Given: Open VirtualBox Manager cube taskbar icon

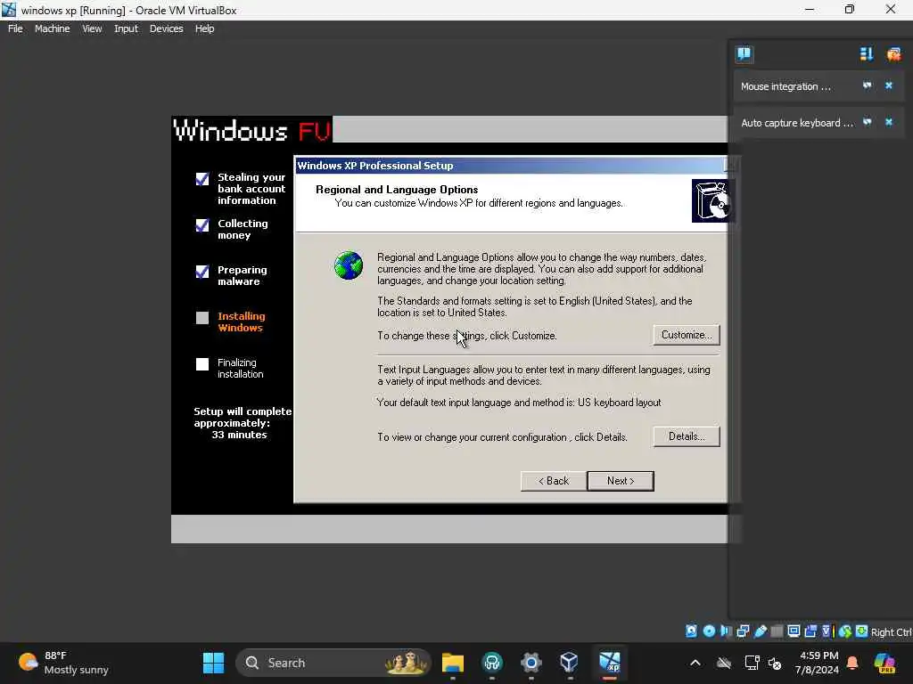Looking at the screenshot, I should coord(569,663).
